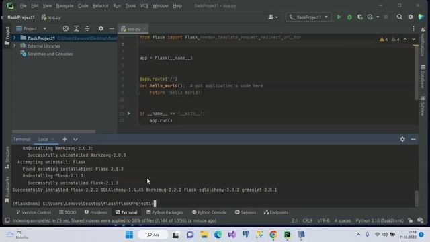430x242 pixels.
Task: Expand External Libraries node
Action: [15, 46]
